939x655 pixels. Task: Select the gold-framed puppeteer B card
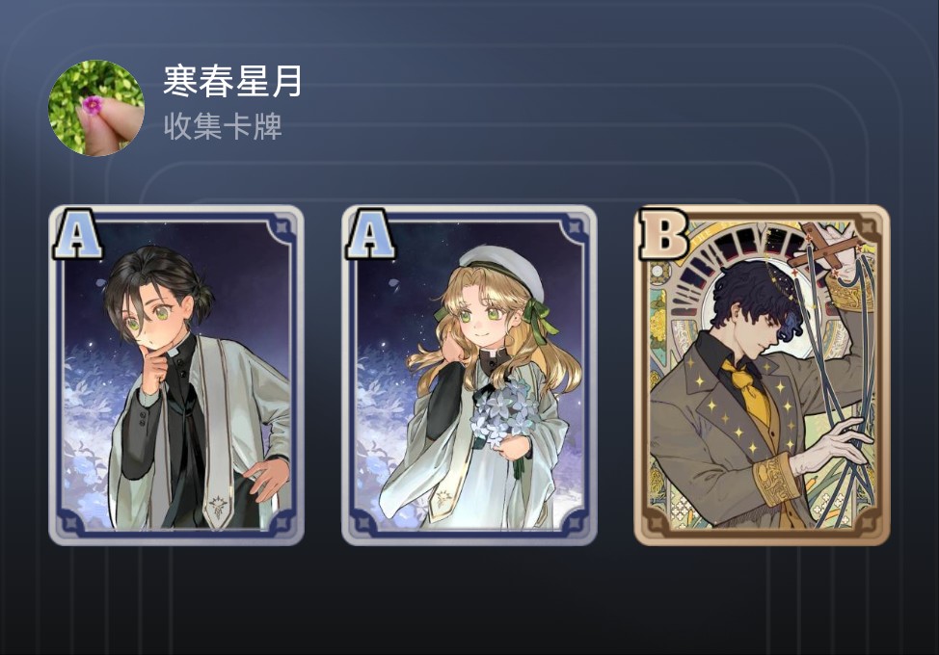(x=762, y=375)
